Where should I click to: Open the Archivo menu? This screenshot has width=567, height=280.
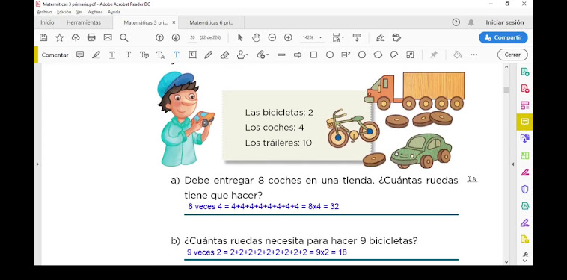(x=44, y=12)
